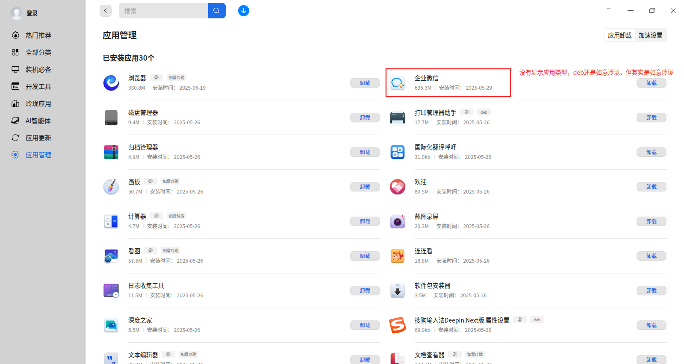Viewport: 684px width, 364px height.
Task: Click the 深度之家 app icon
Action: coord(111,325)
